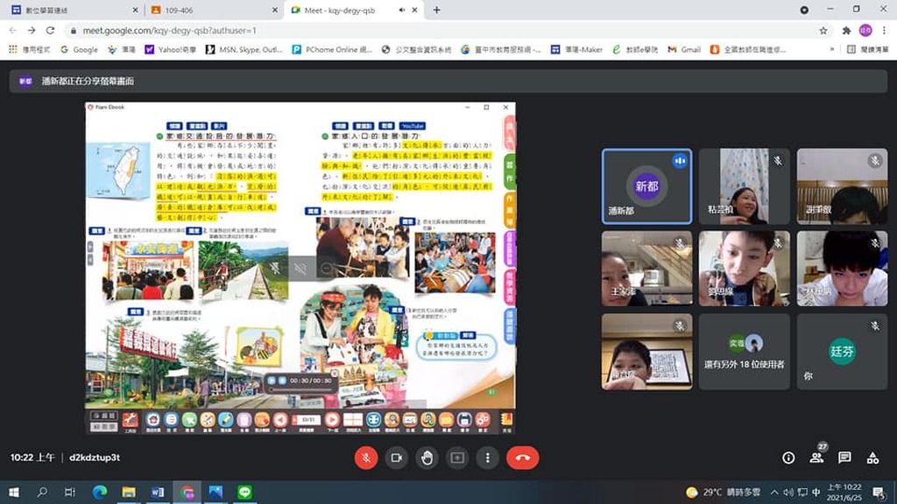Open the Windows Start menu

click(x=14, y=492)
